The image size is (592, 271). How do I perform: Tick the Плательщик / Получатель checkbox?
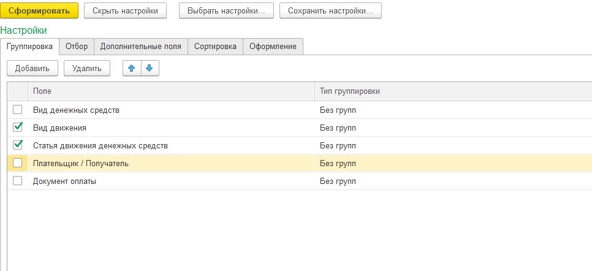pyautogui.click(x=17, y=163)
